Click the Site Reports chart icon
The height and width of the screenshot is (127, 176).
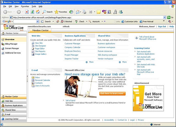33,52
